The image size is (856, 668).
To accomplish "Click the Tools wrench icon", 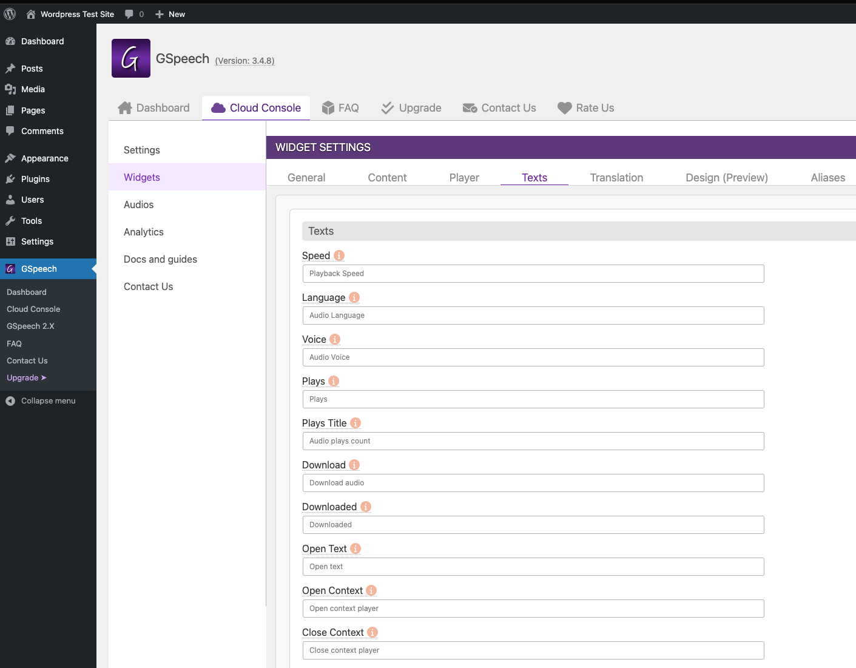I will coord(10,221).
